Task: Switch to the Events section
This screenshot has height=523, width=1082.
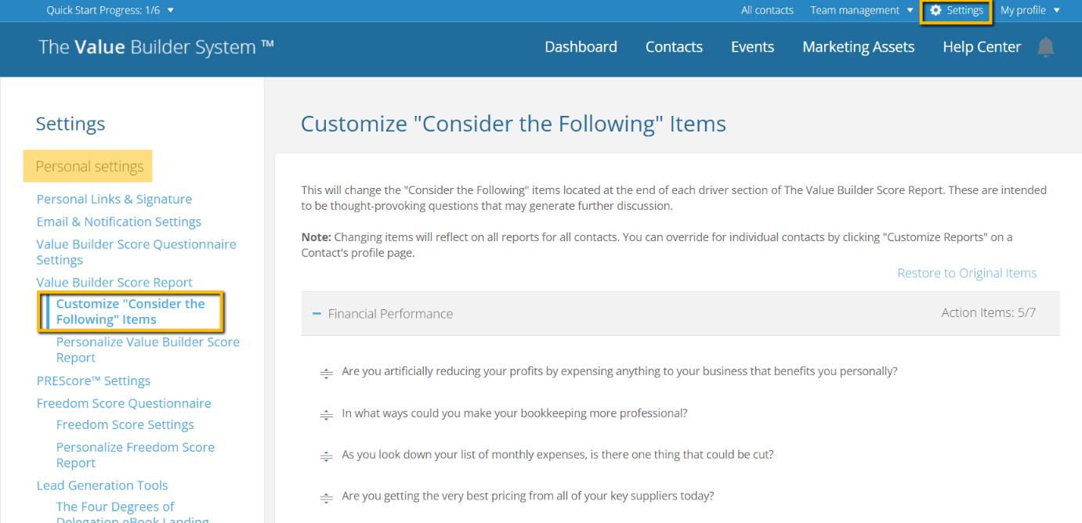Action: (752, 47)
